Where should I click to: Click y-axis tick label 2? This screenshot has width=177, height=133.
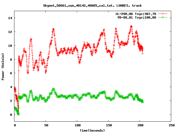tap(11, 101)
